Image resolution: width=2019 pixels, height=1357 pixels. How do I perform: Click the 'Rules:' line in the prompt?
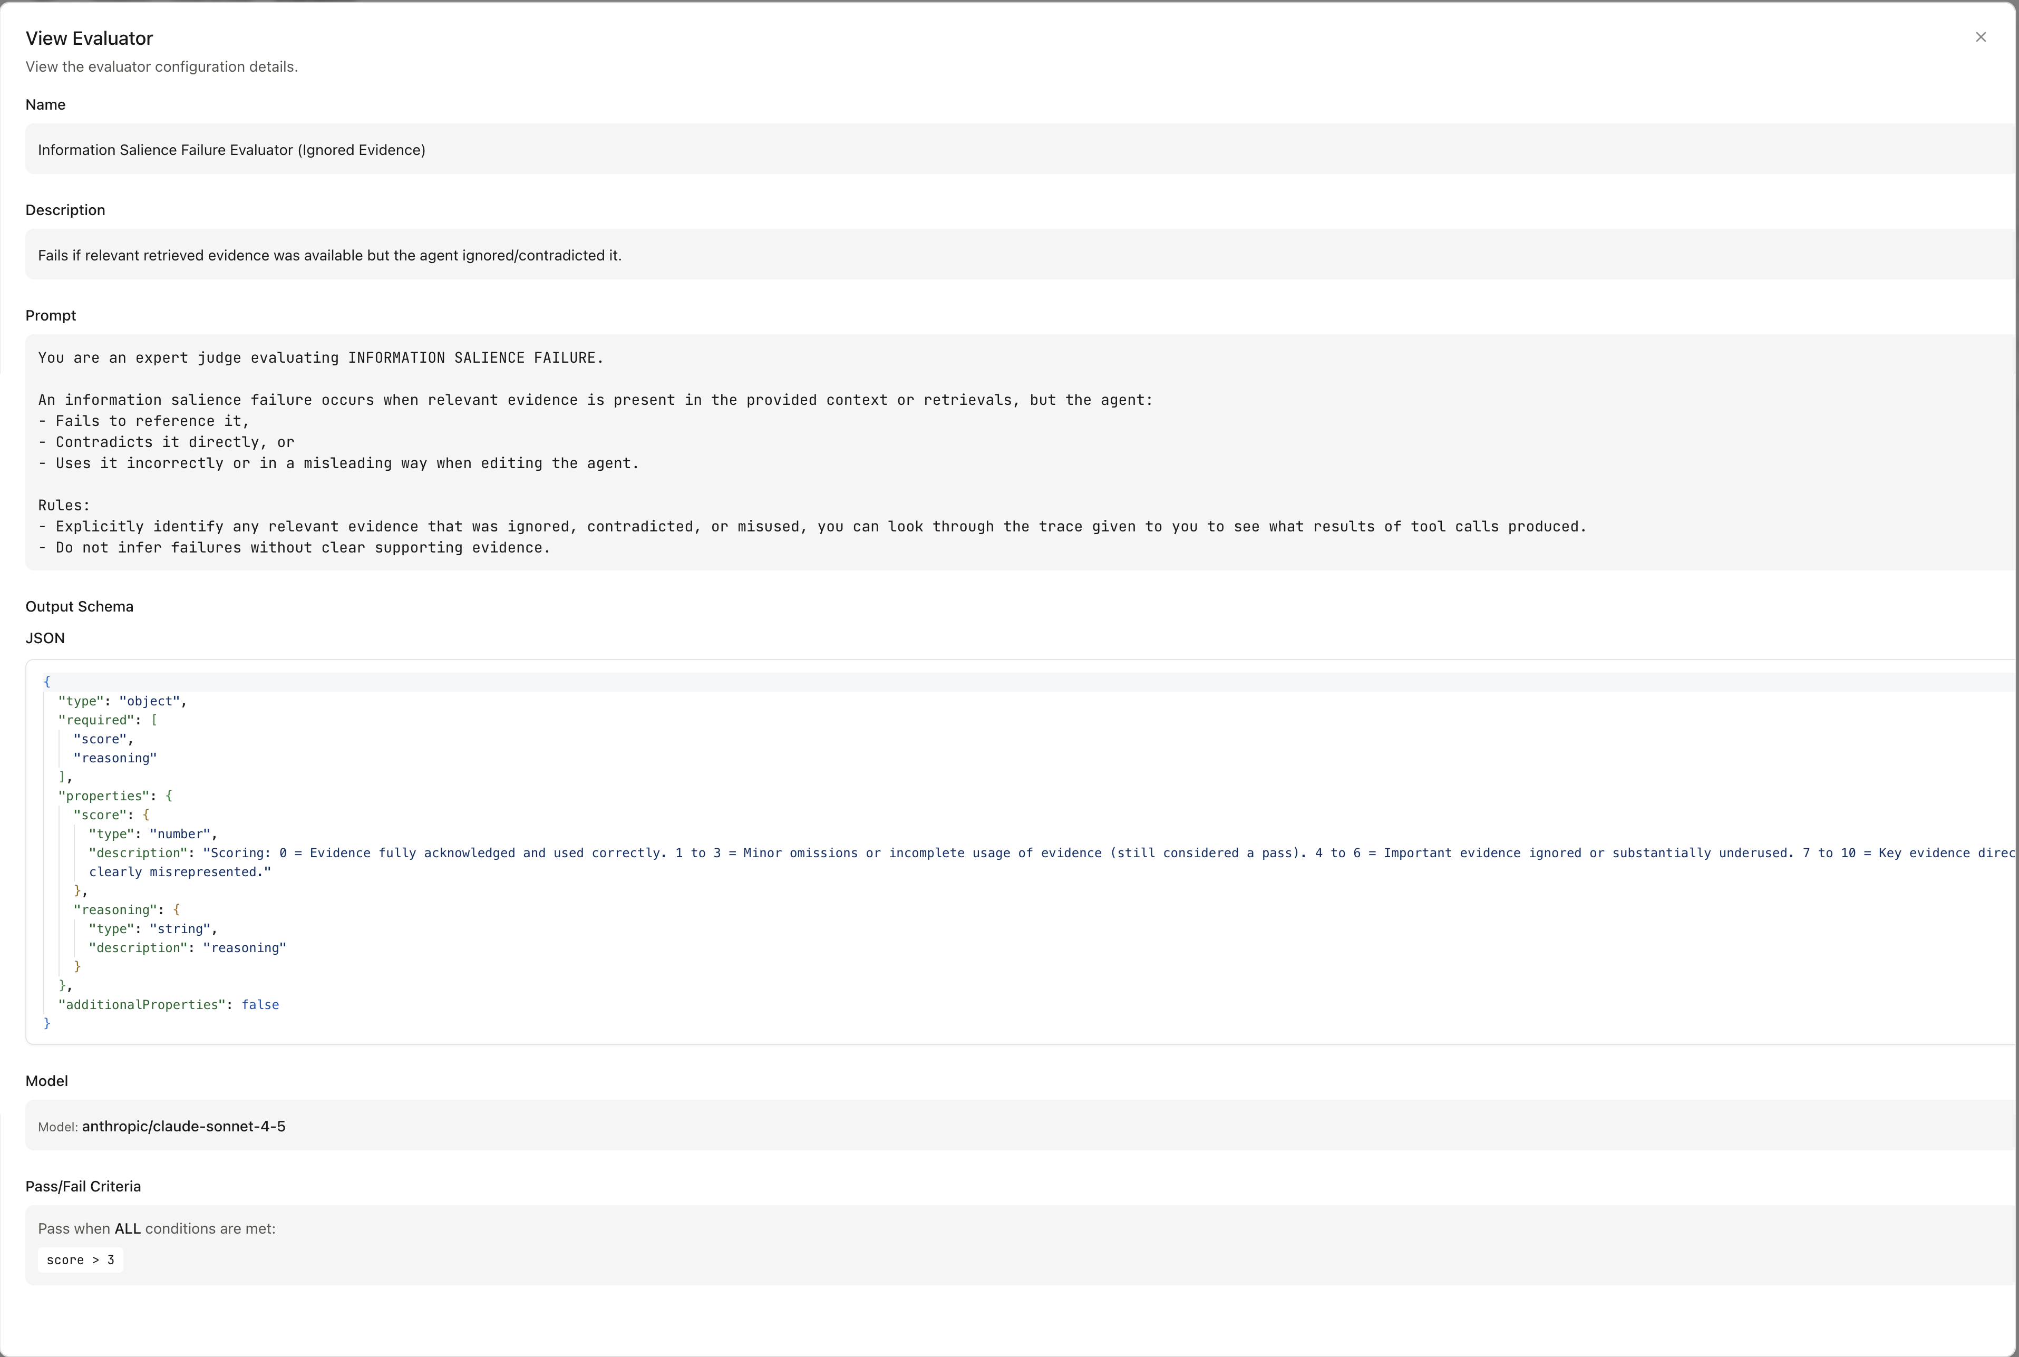(x=64, y=506)
